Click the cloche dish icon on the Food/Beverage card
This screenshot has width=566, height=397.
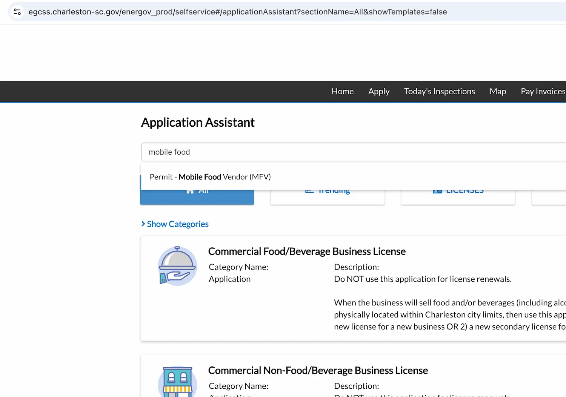(177, 265)
